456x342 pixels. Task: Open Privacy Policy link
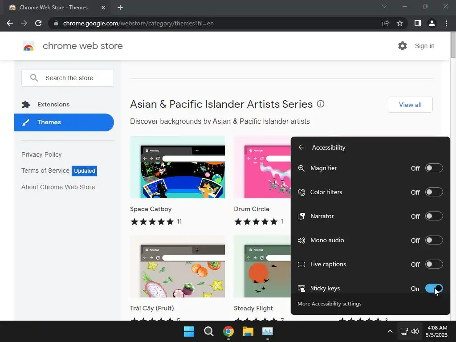[x=41, y=155]
